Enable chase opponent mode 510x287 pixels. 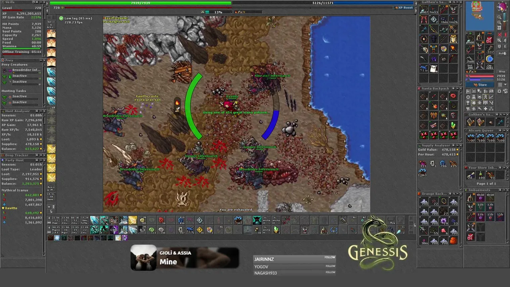coord(505,40)
